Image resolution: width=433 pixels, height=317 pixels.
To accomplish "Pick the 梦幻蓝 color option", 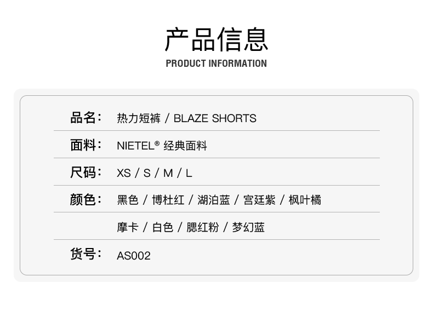I will 248,227.
